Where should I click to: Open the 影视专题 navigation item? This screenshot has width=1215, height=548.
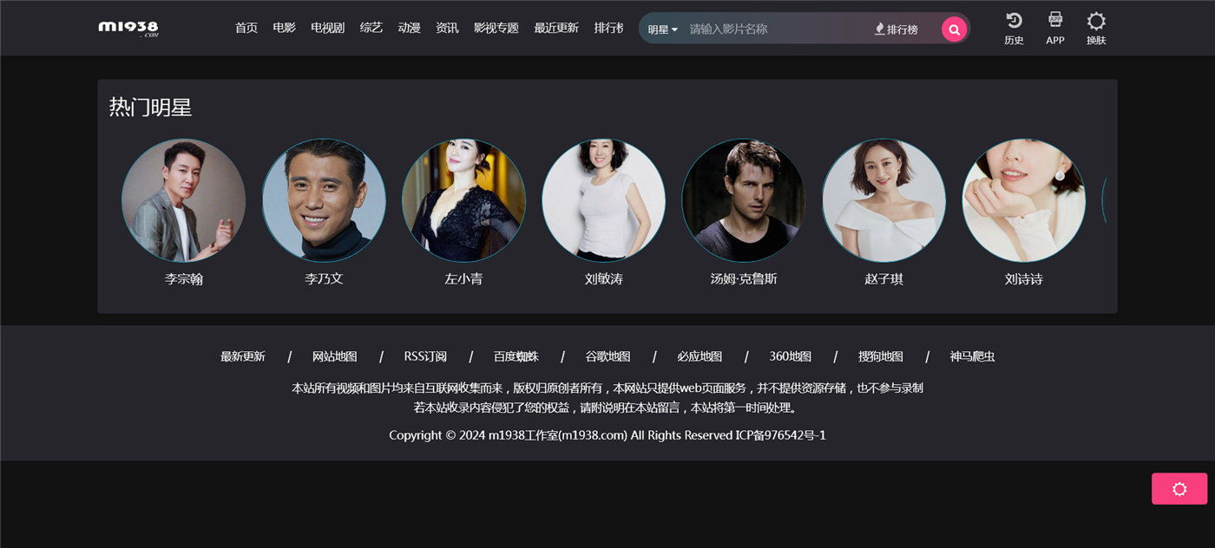coord(496,28)
